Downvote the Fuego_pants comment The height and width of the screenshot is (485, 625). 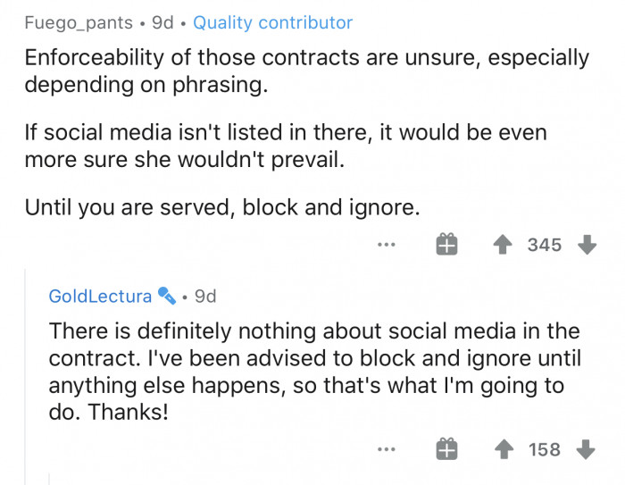point(587,244)
